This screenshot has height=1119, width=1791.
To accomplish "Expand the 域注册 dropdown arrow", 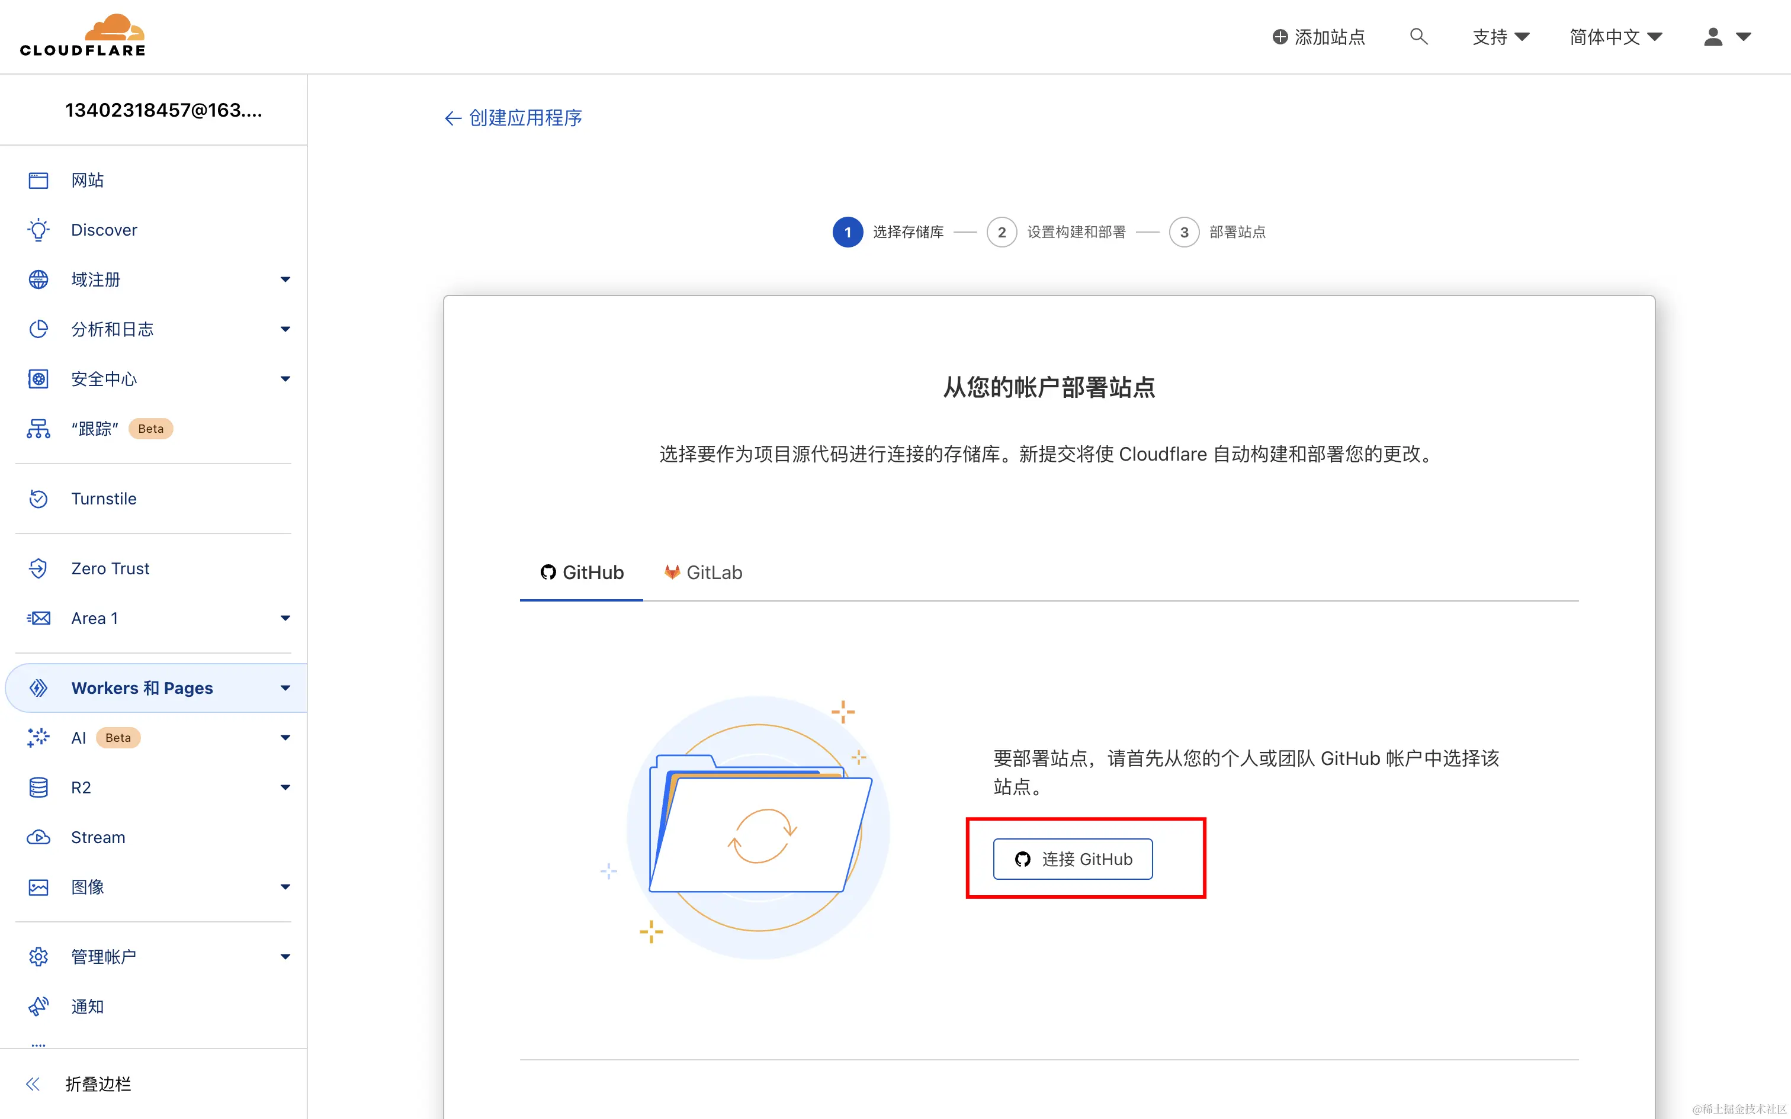I will [x=285, y=279].
